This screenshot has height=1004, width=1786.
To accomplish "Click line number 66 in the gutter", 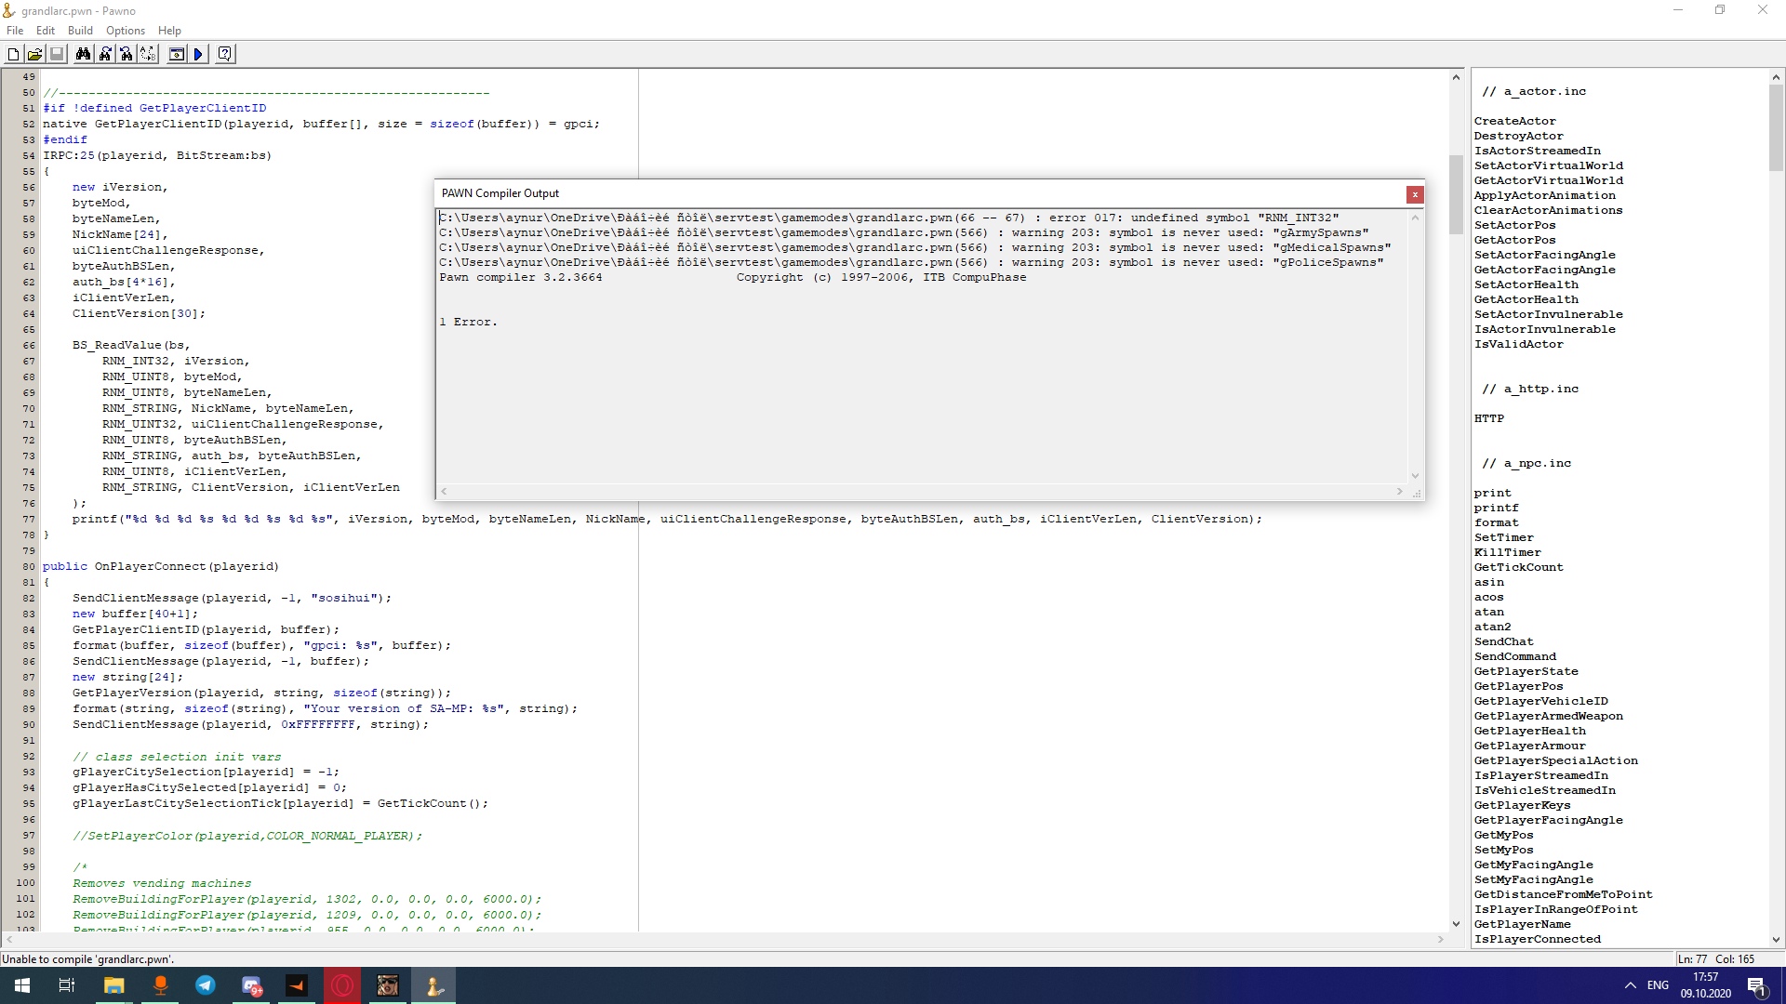I will tap(28, 345).
